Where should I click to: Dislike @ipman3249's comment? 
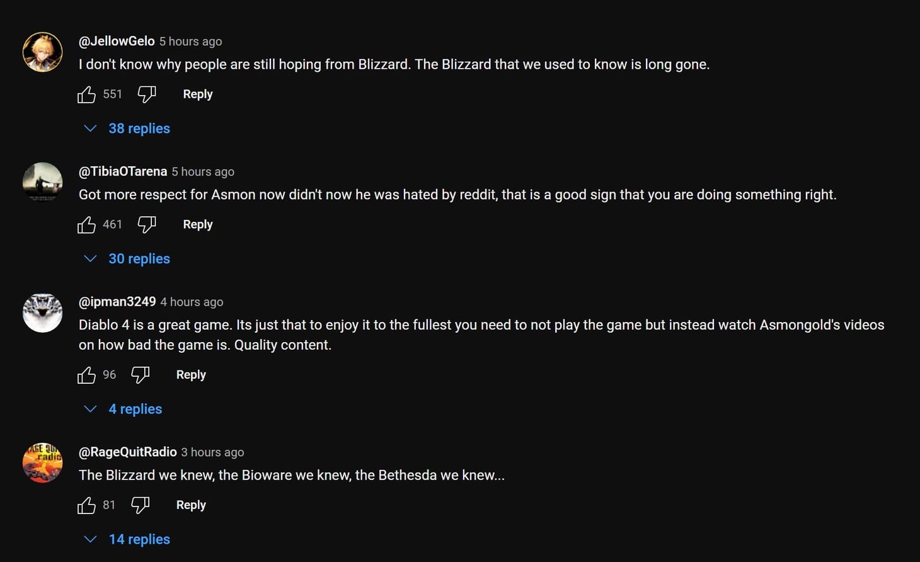(140, 375)
